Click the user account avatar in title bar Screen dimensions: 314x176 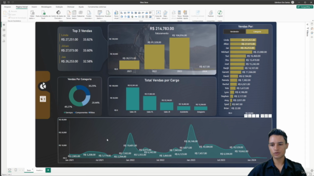coord(292,2)
